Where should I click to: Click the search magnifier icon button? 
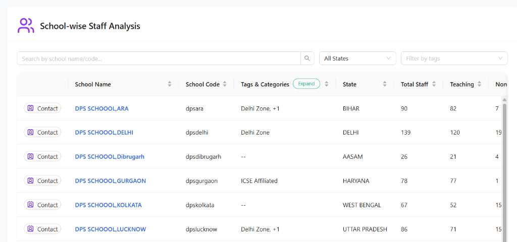click(307, 58)
